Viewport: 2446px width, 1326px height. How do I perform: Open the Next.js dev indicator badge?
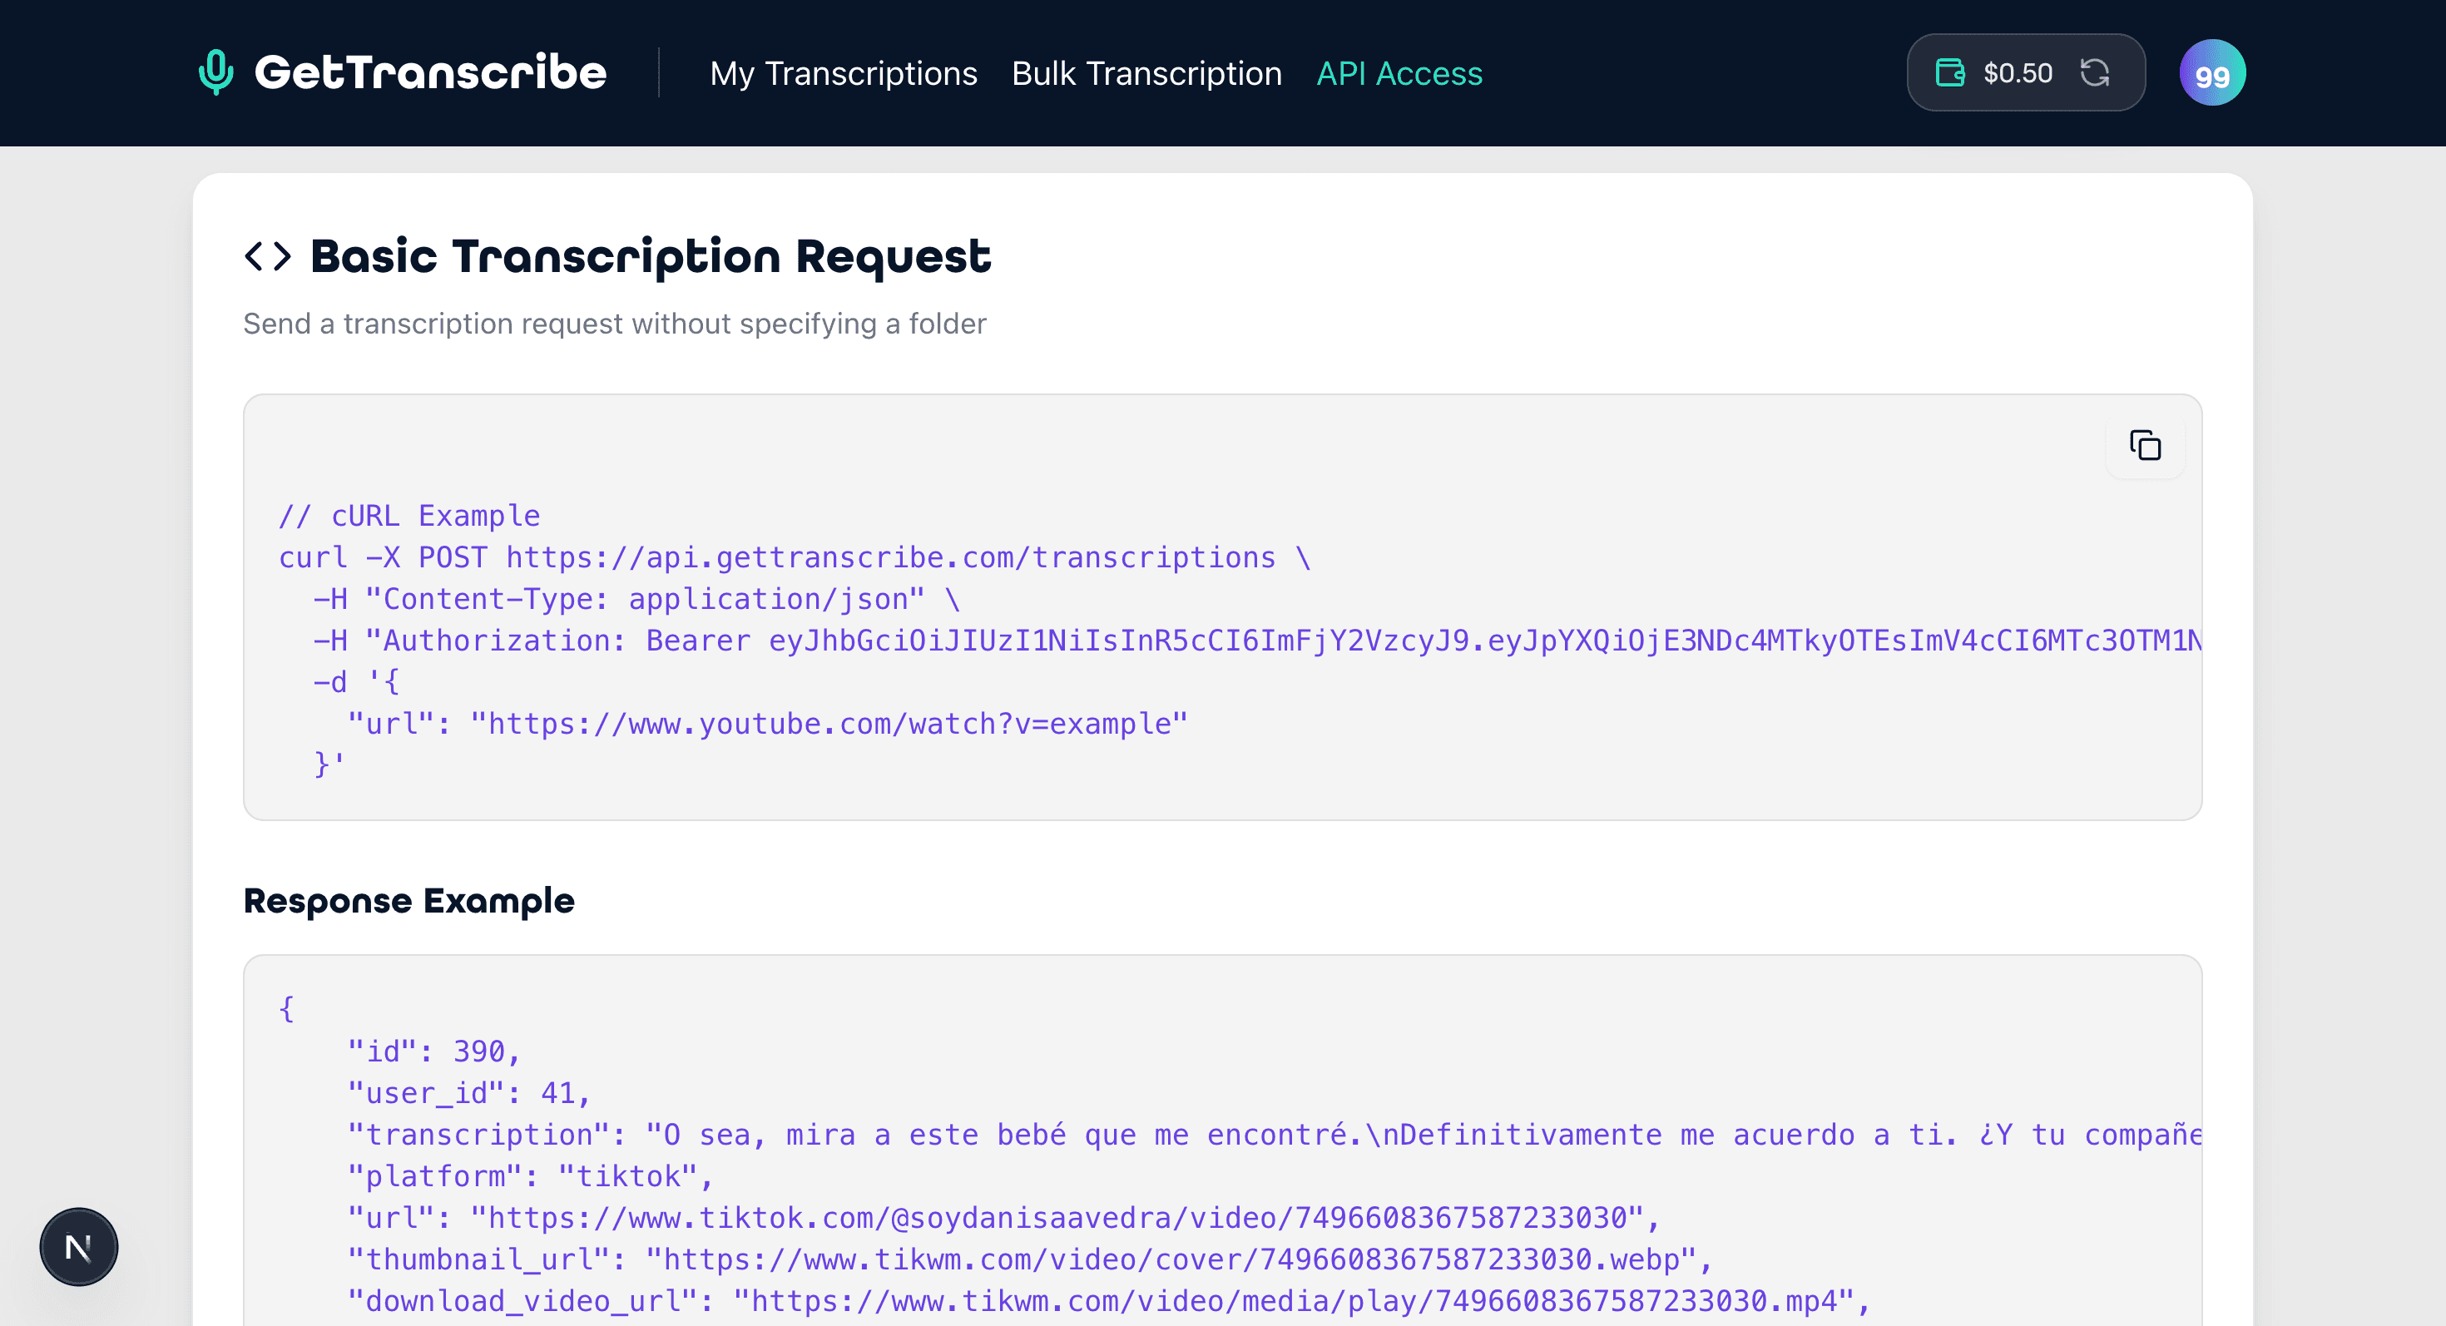coord(79,1246)
